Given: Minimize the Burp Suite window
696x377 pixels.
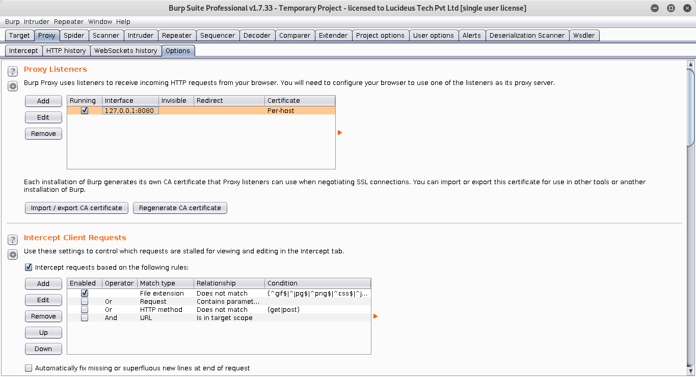Looking at the screenshot, I should pyautogui.click(x=655, y=8).
